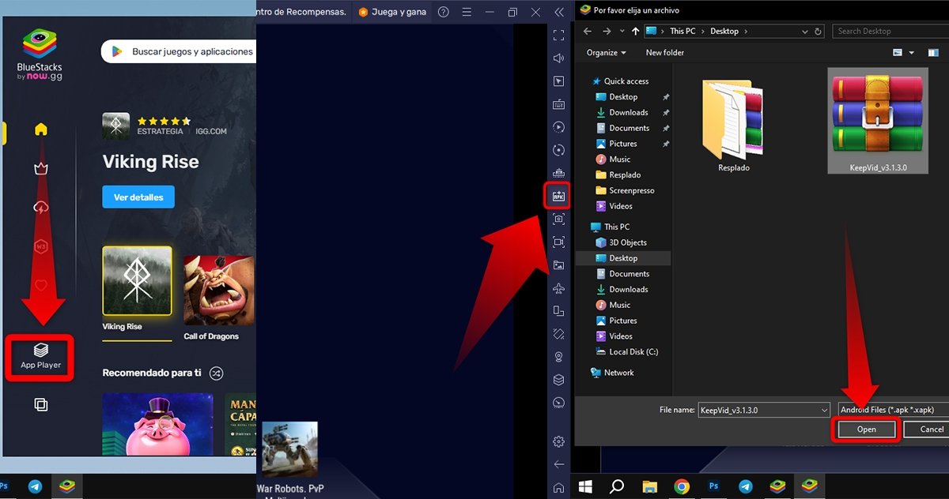The height and width of the screenshot is (499, 949).
Task: Select the KeepVid_v3.1.3.0 file
Action: click(877, 120)
